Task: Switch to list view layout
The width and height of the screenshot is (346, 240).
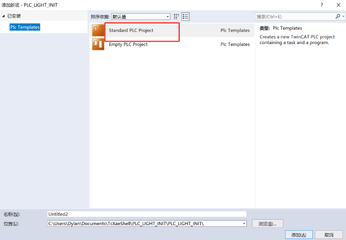Action: (x=185, y=16)
